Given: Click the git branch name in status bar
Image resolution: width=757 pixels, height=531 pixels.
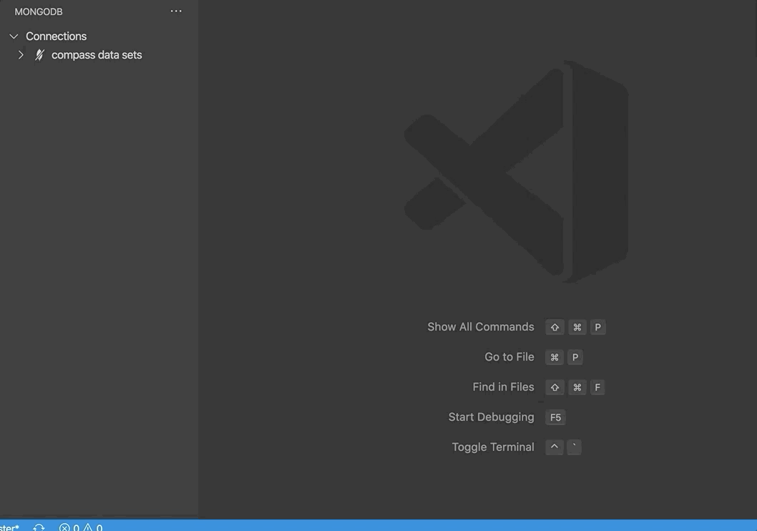Looking at the screenshot, I should pyautogui.click(x=9, y=527).
